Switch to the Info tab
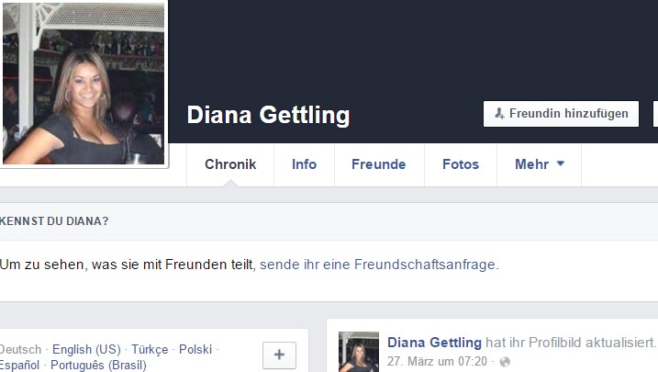This screenshot has width=658, height=372. 305,164
